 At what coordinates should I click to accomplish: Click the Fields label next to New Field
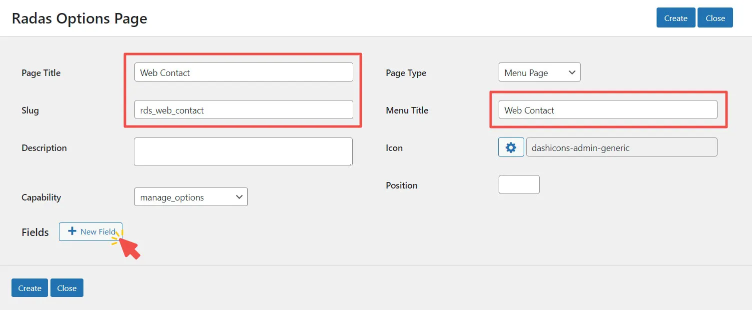point(35,231)
